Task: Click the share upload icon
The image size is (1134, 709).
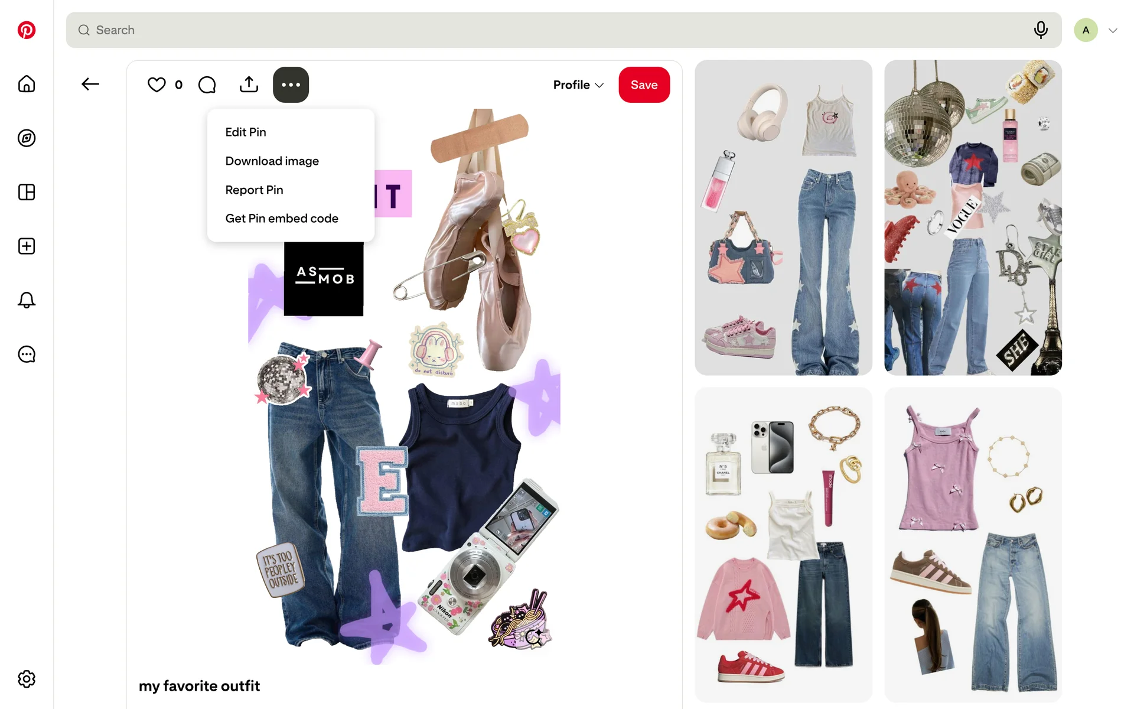Action: (x=249, y=84)
